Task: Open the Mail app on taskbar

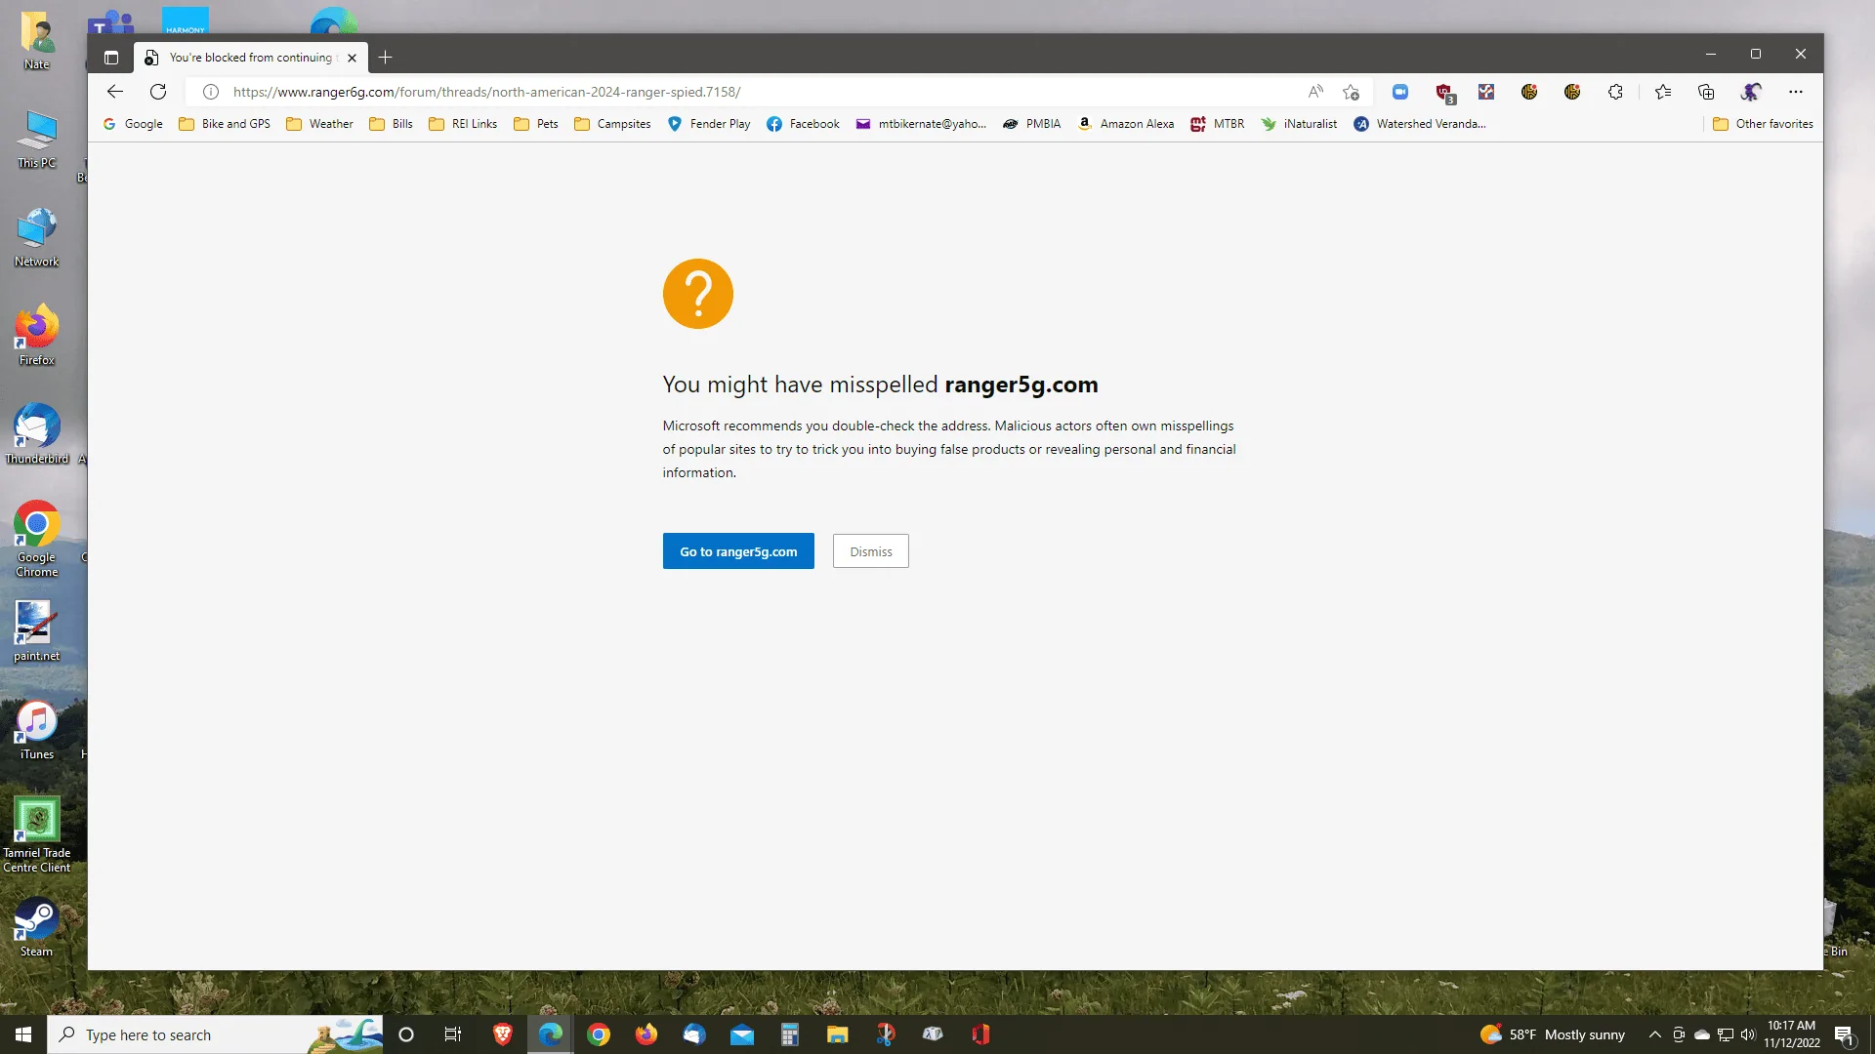Action: [742, 1034]
